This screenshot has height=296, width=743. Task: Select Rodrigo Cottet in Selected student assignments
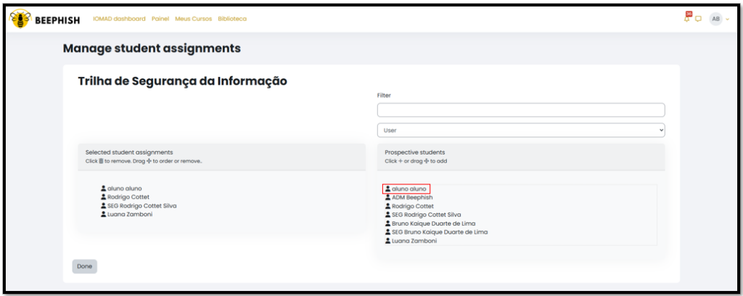point(128,197)
